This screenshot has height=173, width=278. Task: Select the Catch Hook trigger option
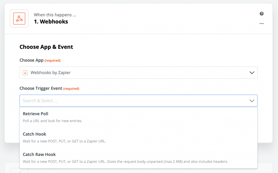tap(138, 138)
